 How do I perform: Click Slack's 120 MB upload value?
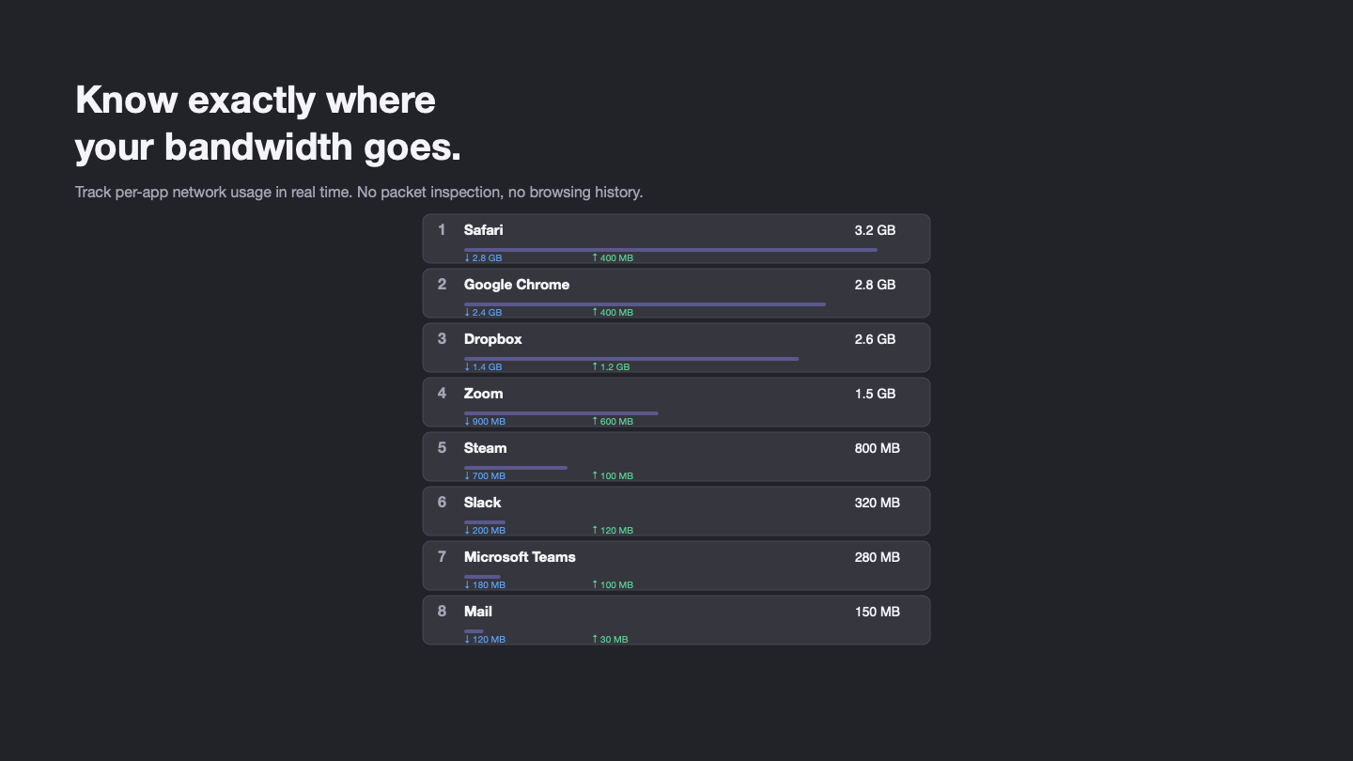(x=613, y=531)
